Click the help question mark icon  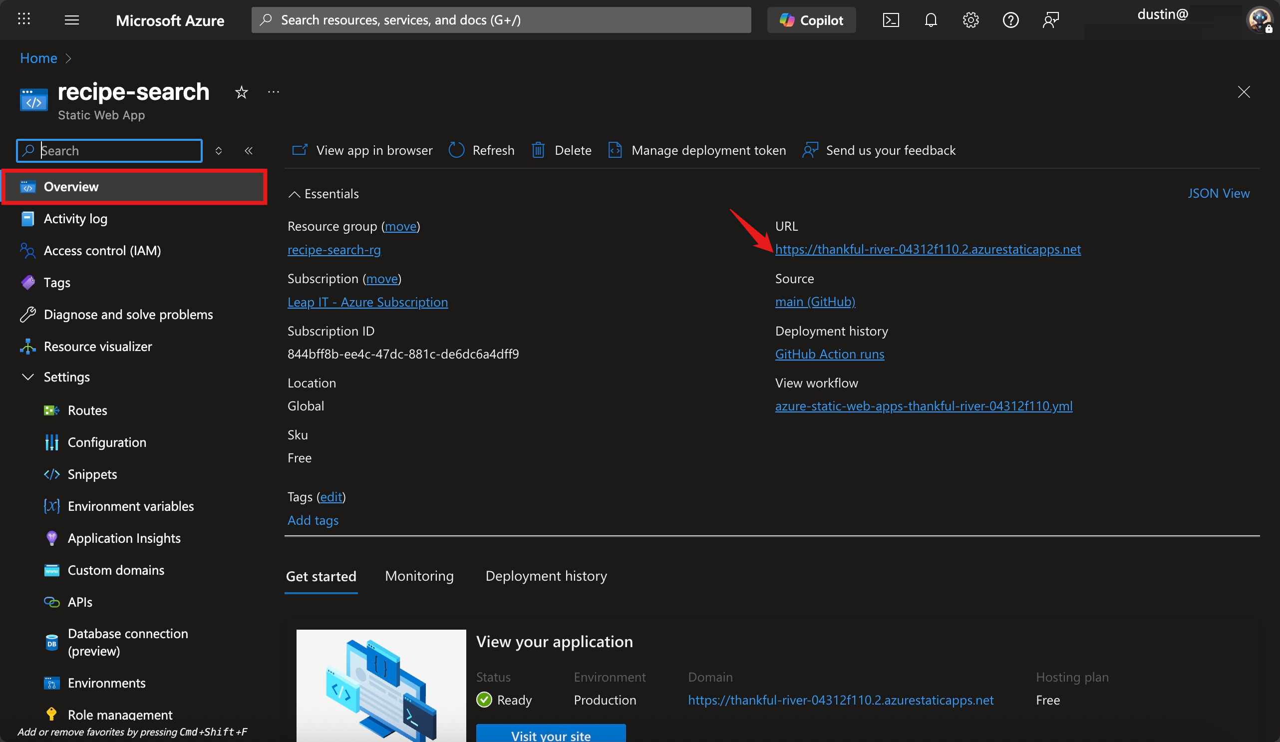tap(1010, 20)
